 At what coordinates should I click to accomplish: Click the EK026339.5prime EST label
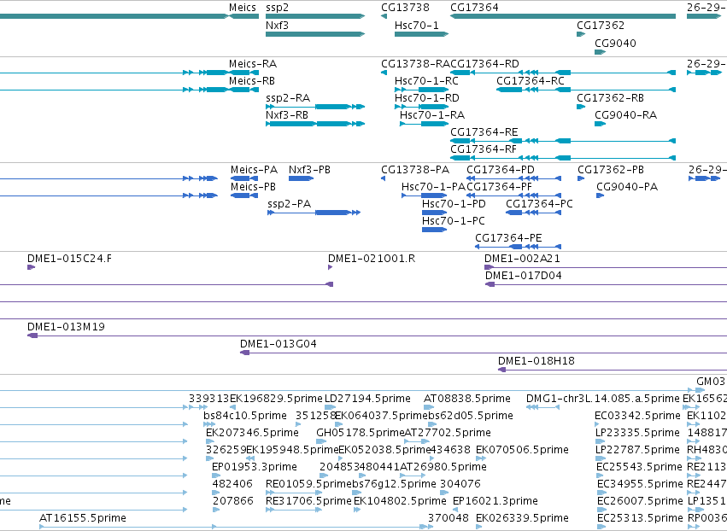click(x=522, y=518)
